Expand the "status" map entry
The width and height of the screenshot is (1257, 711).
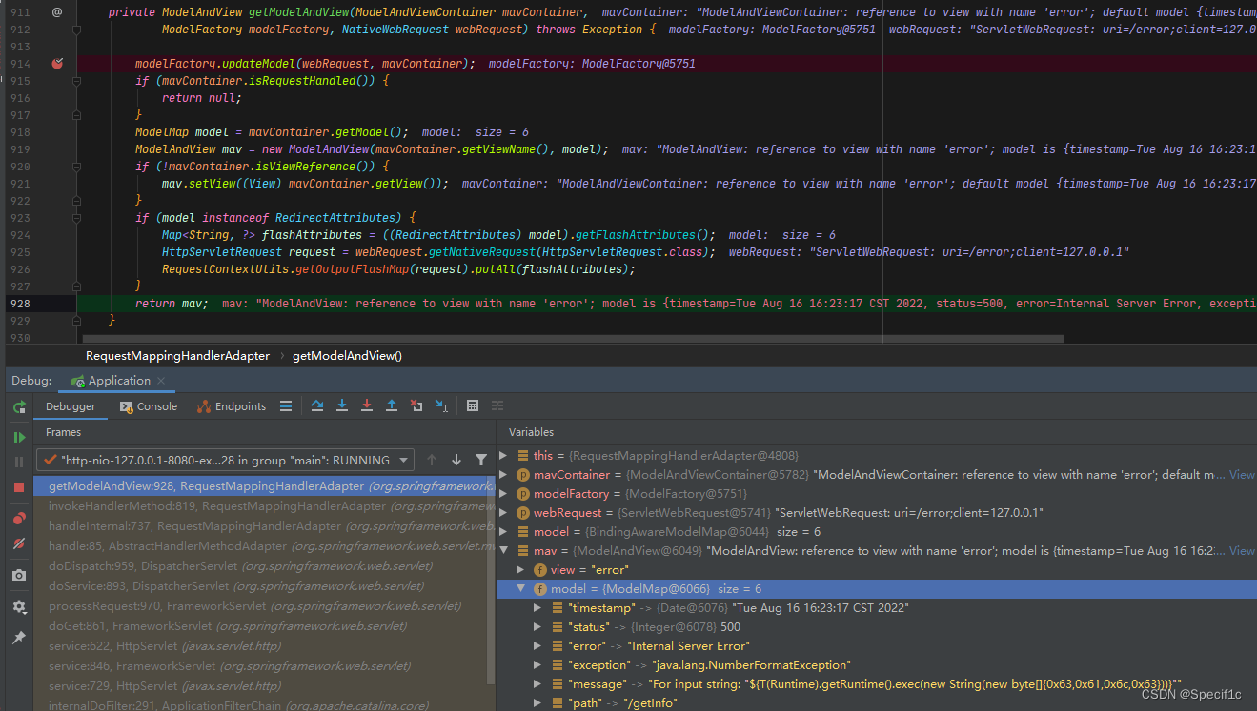click(538, 627)
